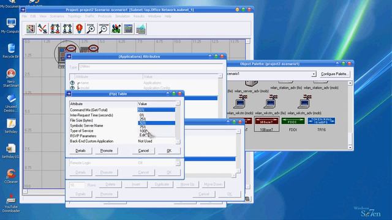The image size is (392, 220).
Task: Select "Inter-Request Time (seconds)" attribute row
Action: click(91, 116)
